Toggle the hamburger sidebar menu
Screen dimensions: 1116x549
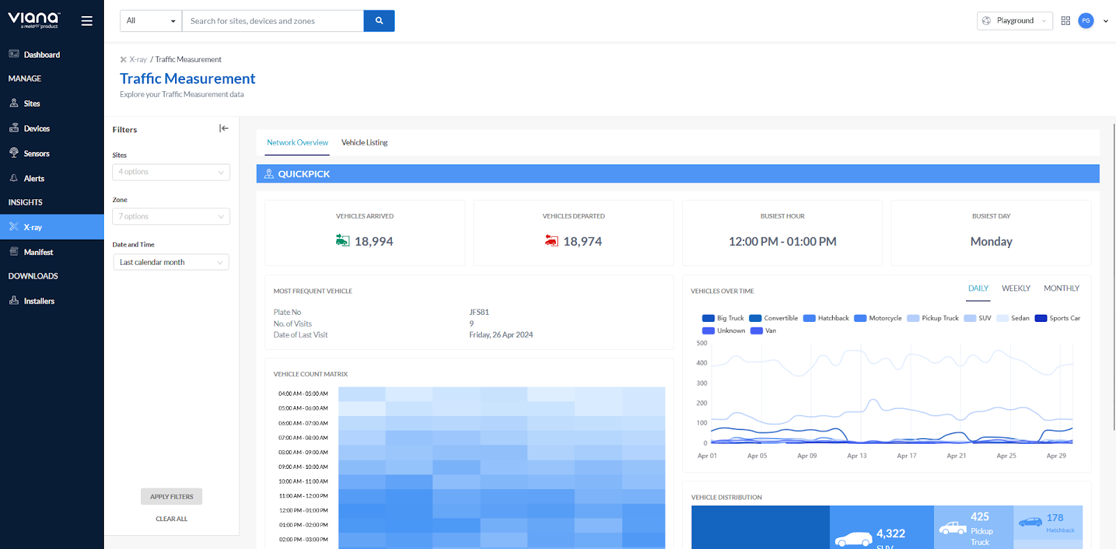pyautogui.click(x=86, y=21)
